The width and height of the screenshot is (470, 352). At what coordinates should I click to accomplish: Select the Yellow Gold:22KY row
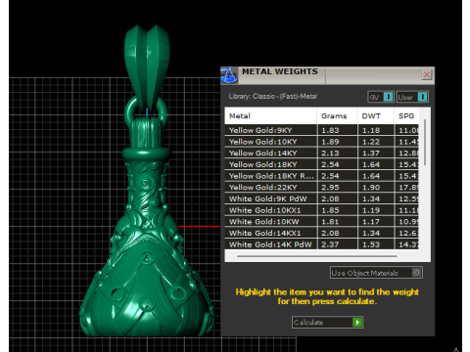click(x=321, y=187)
